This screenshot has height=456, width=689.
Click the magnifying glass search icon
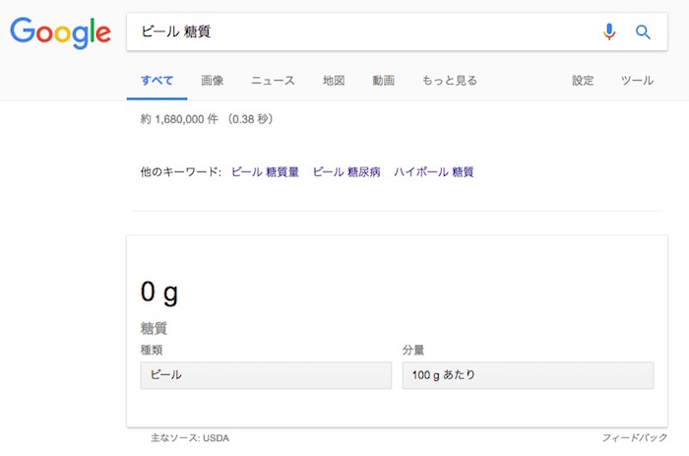[x=643, y=32]
